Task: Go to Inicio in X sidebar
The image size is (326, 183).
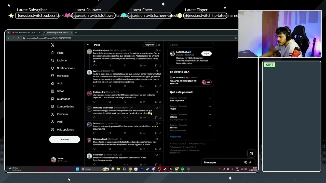Action: [57, 53]
